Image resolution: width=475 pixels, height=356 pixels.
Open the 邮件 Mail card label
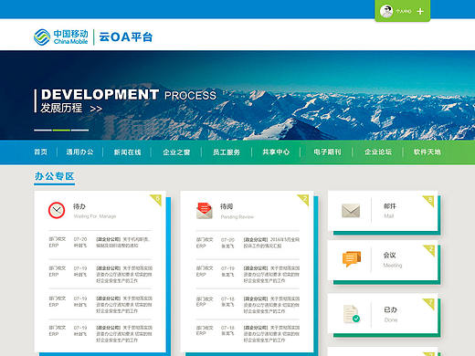[x=390, y=210]
